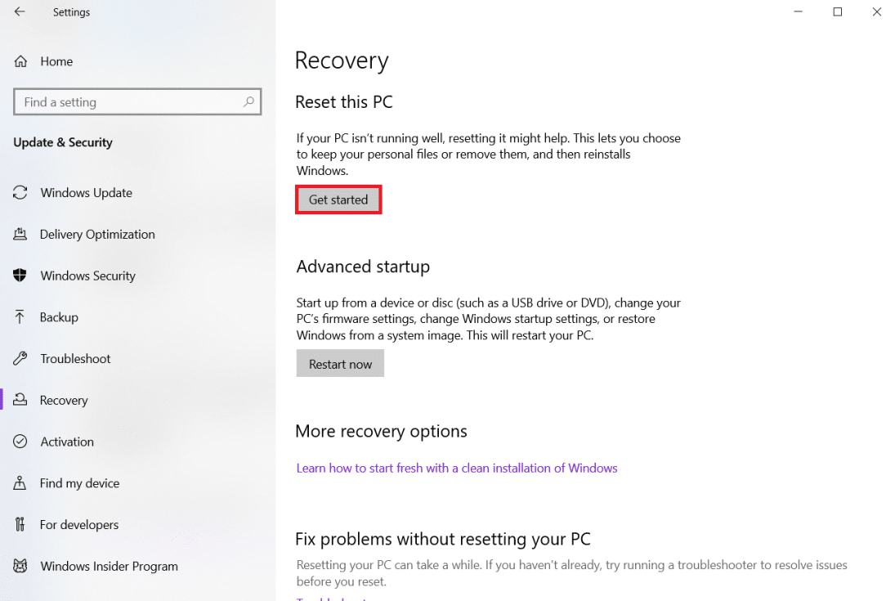Click the Home house icon
Viewport: 895px width, 601px height.
pos(21,61)
